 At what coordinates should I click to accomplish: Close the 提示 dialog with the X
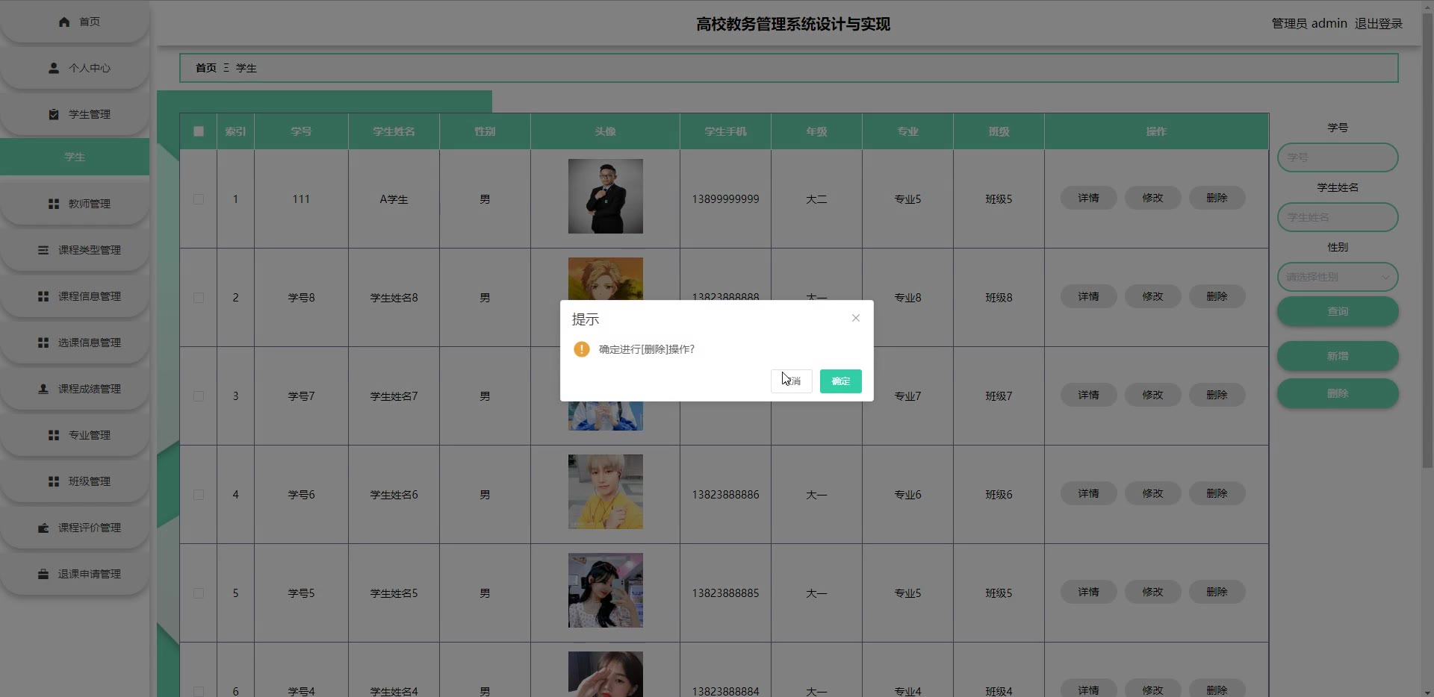[x=856, y=318]
